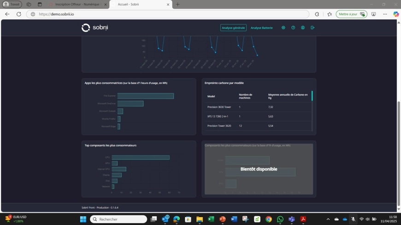Click the File Explorer bar in apps chart
The image size is (401, 225).
tap(146, 96)
